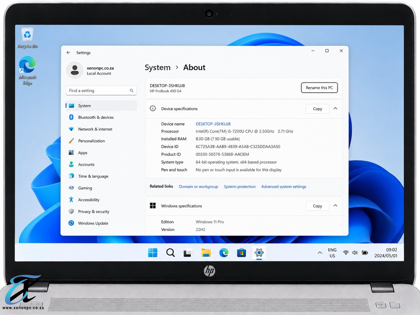Click the Windows Update sync icon
Screen dimensions: 420x315
(71, 223)
